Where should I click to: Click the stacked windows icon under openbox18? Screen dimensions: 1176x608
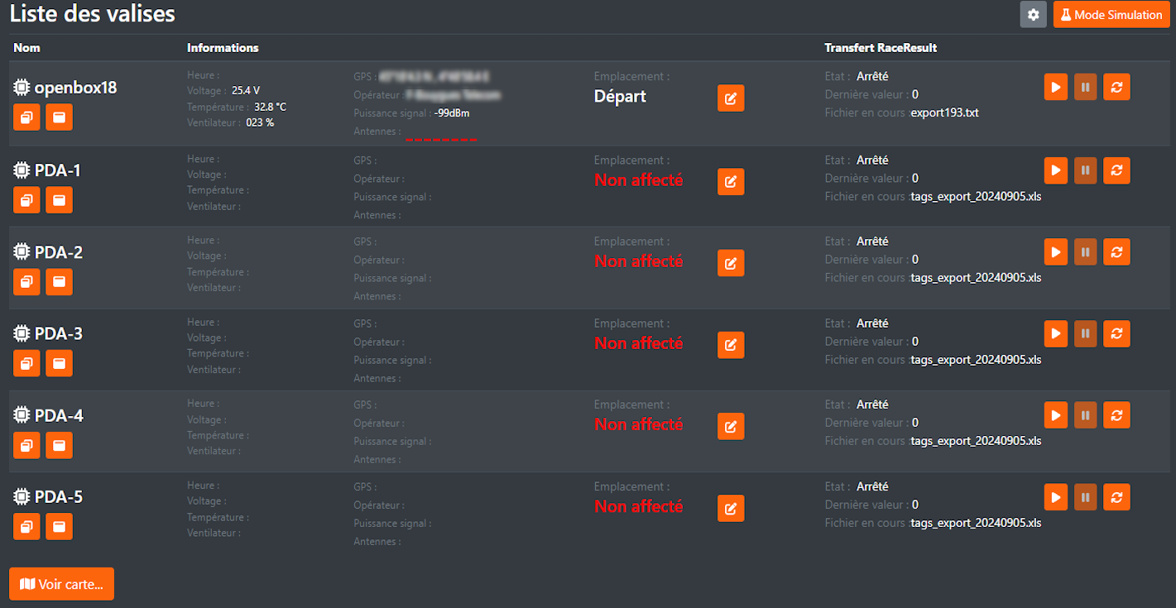pos(26,117)
